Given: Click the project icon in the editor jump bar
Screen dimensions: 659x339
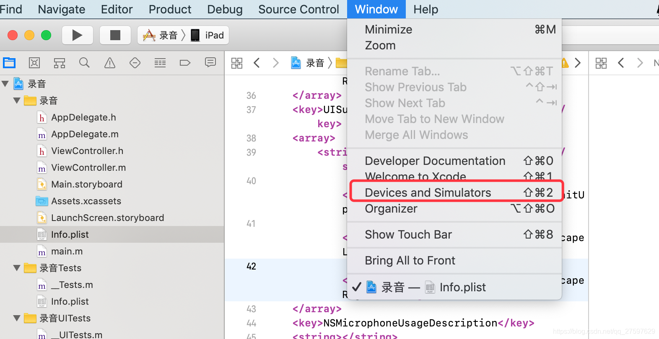Looking at the screenshot, I should pos(296,63).
